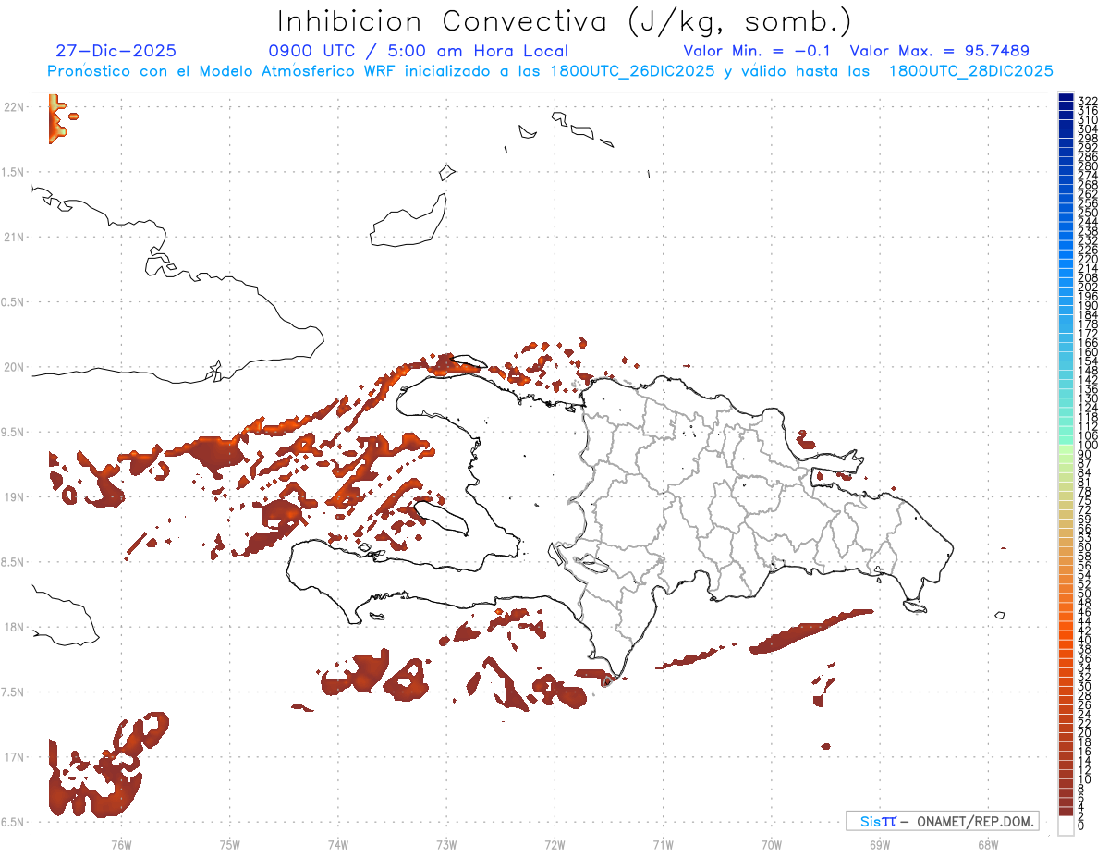Image resolution: width=1109 pixels, height=857 pixels.
Task: Select the "Valor Max. = 95.7489" text
Action: [939, 51]
